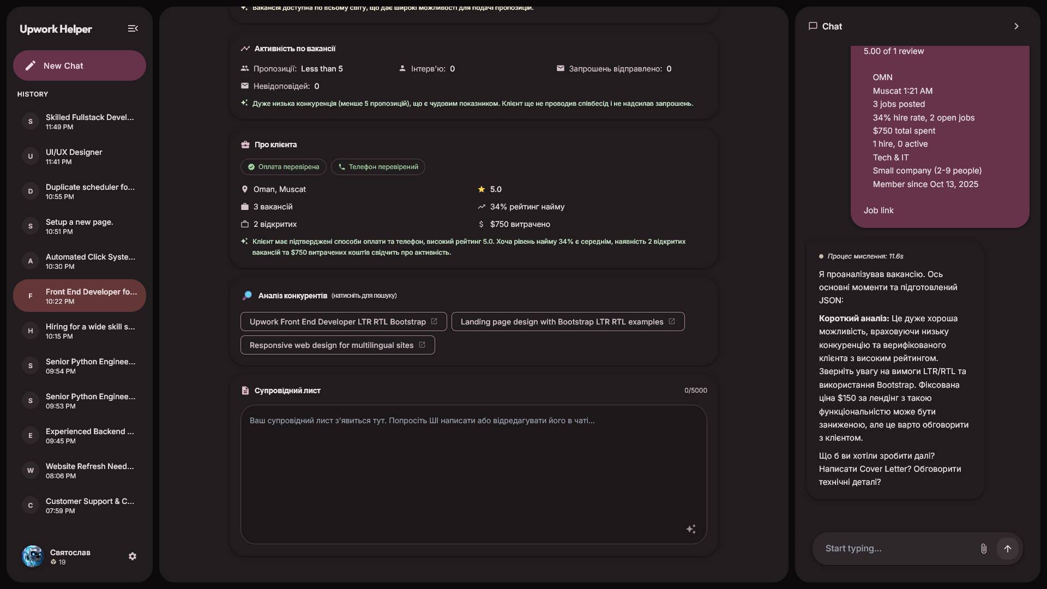Start a New Chat
This screenshot has height=589, width=1047.
pyautogui.click(x=80, y=65)
